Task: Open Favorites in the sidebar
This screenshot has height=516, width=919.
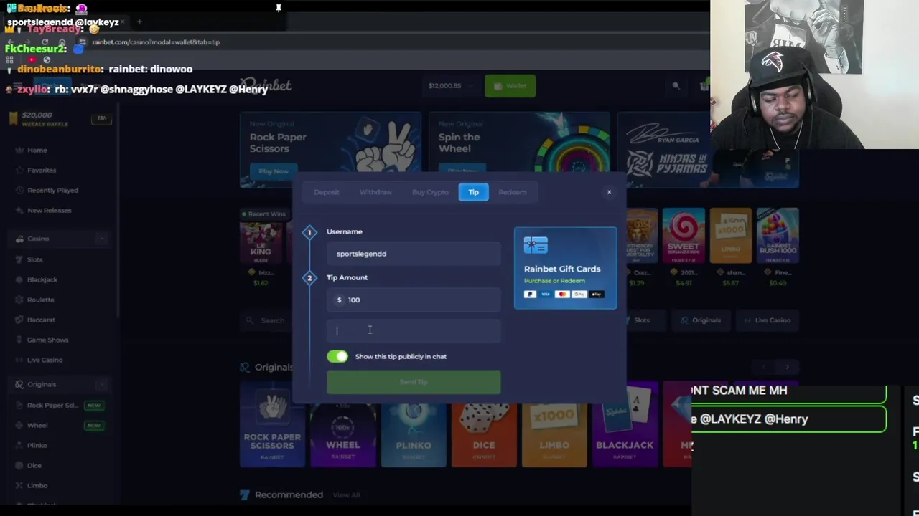Action: [42, 170]
